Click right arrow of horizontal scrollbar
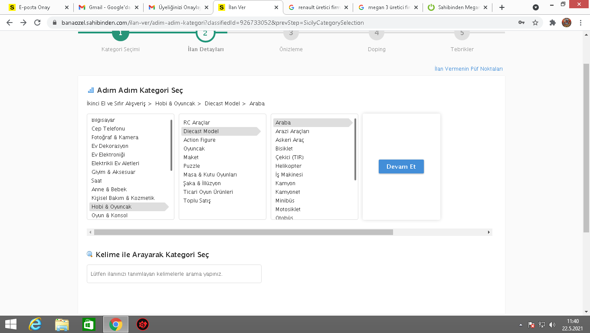The height and width of the screenshot is (333, 590). pyautogui.click(x=489, y=232)
